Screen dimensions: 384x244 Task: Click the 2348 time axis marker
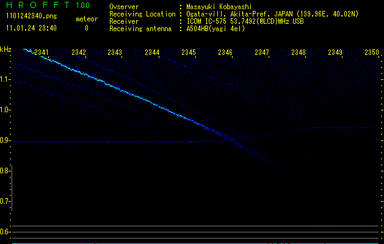tap(299, 52)
